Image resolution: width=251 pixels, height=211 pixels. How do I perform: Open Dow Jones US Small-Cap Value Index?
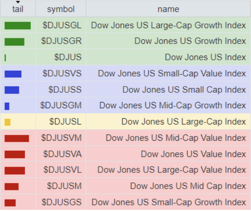coord(172,74)
